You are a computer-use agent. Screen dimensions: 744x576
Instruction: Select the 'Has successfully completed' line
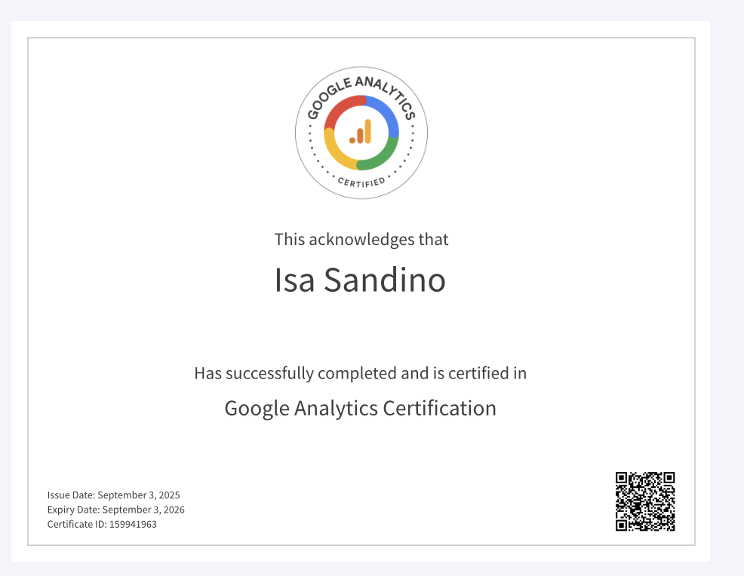pos(360,373)
